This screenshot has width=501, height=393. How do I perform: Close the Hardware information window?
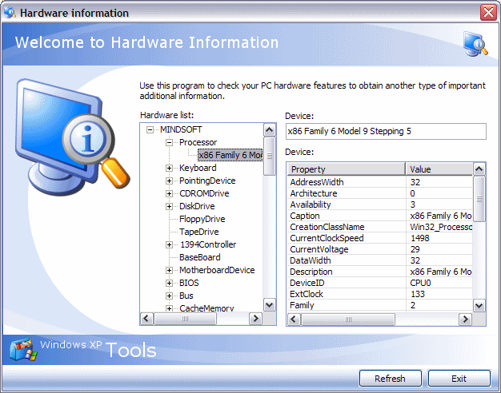pyautogui.click(x=488, y=13)
